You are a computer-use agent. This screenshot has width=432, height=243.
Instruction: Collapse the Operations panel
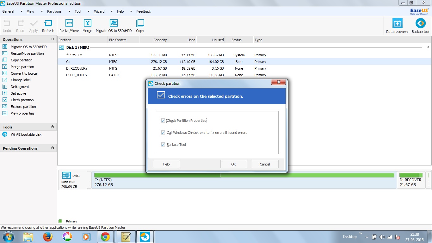tap(52, 39)
